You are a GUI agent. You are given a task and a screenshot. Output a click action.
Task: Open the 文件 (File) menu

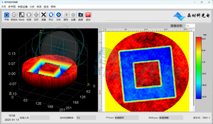3,6
